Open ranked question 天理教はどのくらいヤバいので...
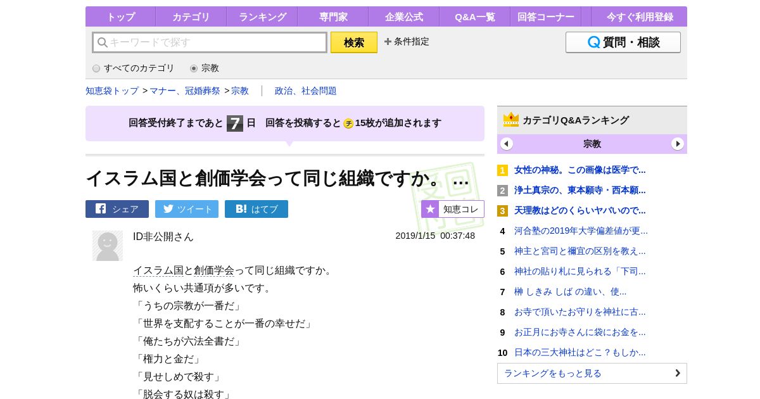760x399 pixels. 580,210
